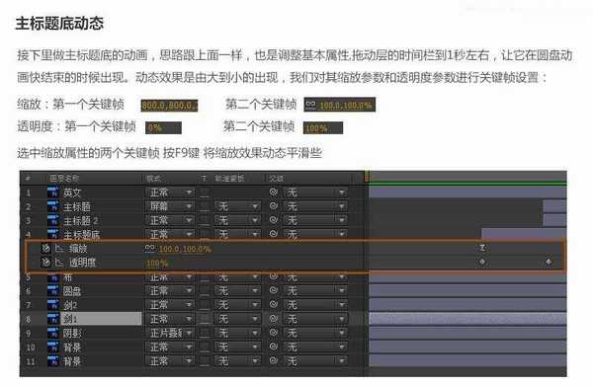593x386 pixels.
Task: Open blend mode dropdown for 英文 layer
Action: [169, 193]
